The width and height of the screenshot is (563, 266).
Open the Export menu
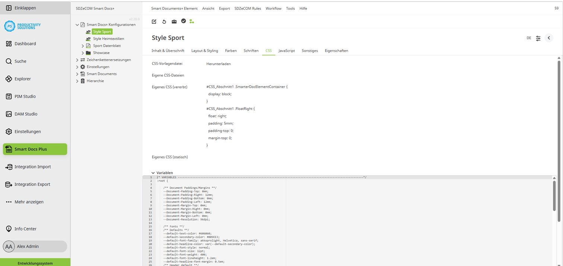click(x=225, y=9)
